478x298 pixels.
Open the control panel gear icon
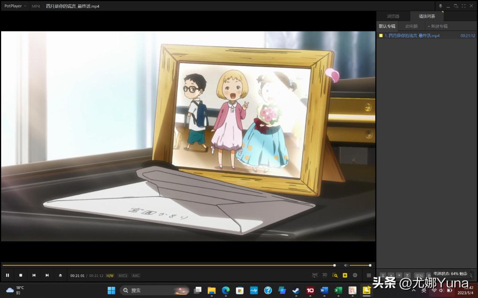pyautogui.click(x=355, y=275)
